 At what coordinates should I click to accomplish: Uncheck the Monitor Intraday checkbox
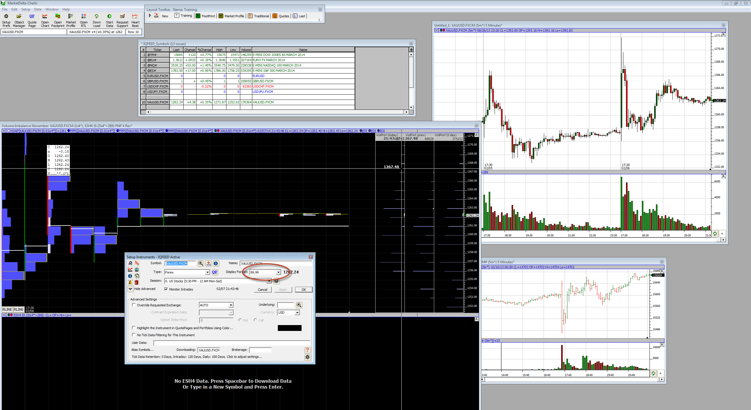[166, 289]
